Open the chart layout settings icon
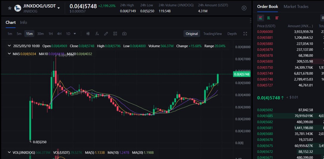The width and height of the screenshot is (324, 159). (115, 34)
